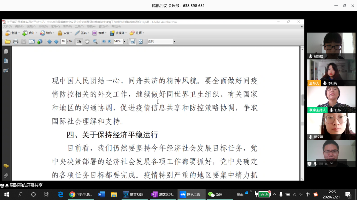Select the marquee zoom tool
357x200 pixels.
95,42
